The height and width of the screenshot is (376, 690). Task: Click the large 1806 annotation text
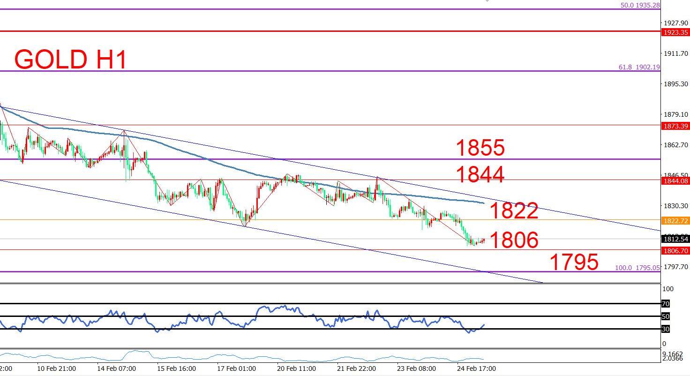coord(514,240)
